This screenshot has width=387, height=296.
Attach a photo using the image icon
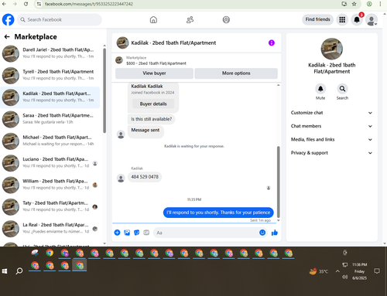(x=127, y=233)
